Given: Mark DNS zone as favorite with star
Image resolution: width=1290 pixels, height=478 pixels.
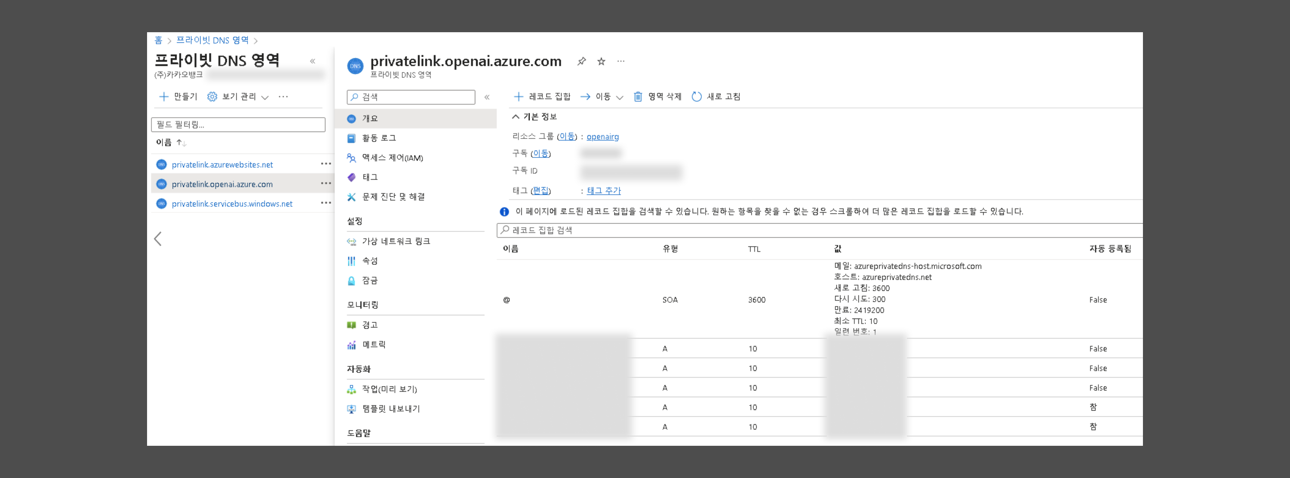Looking at the screenshot, I should point(602,61).
